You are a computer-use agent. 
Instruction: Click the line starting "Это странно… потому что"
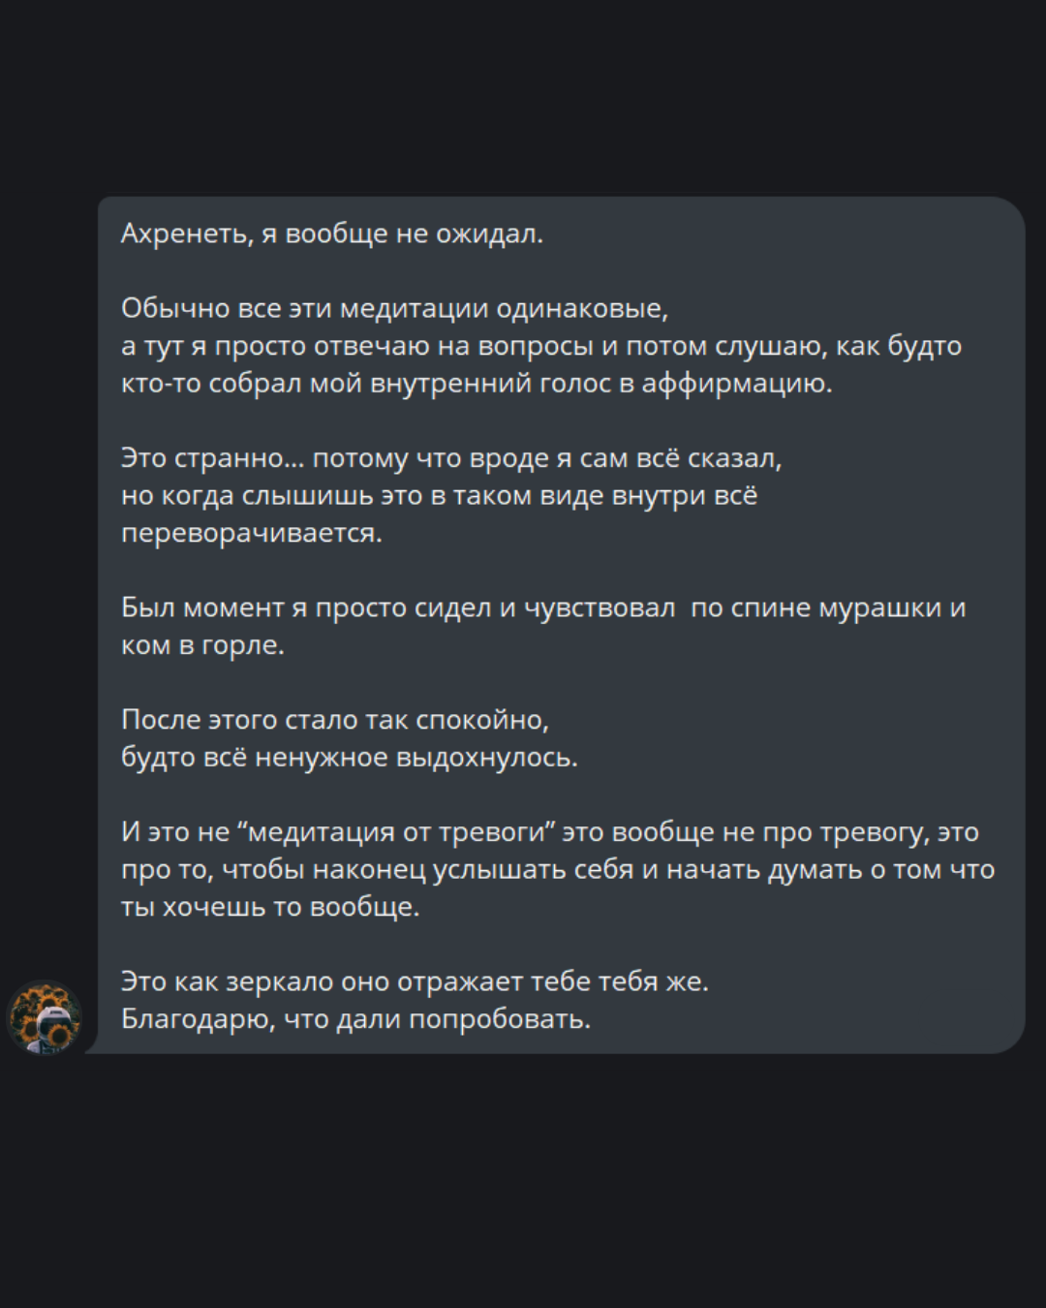(x=450, y=457)
